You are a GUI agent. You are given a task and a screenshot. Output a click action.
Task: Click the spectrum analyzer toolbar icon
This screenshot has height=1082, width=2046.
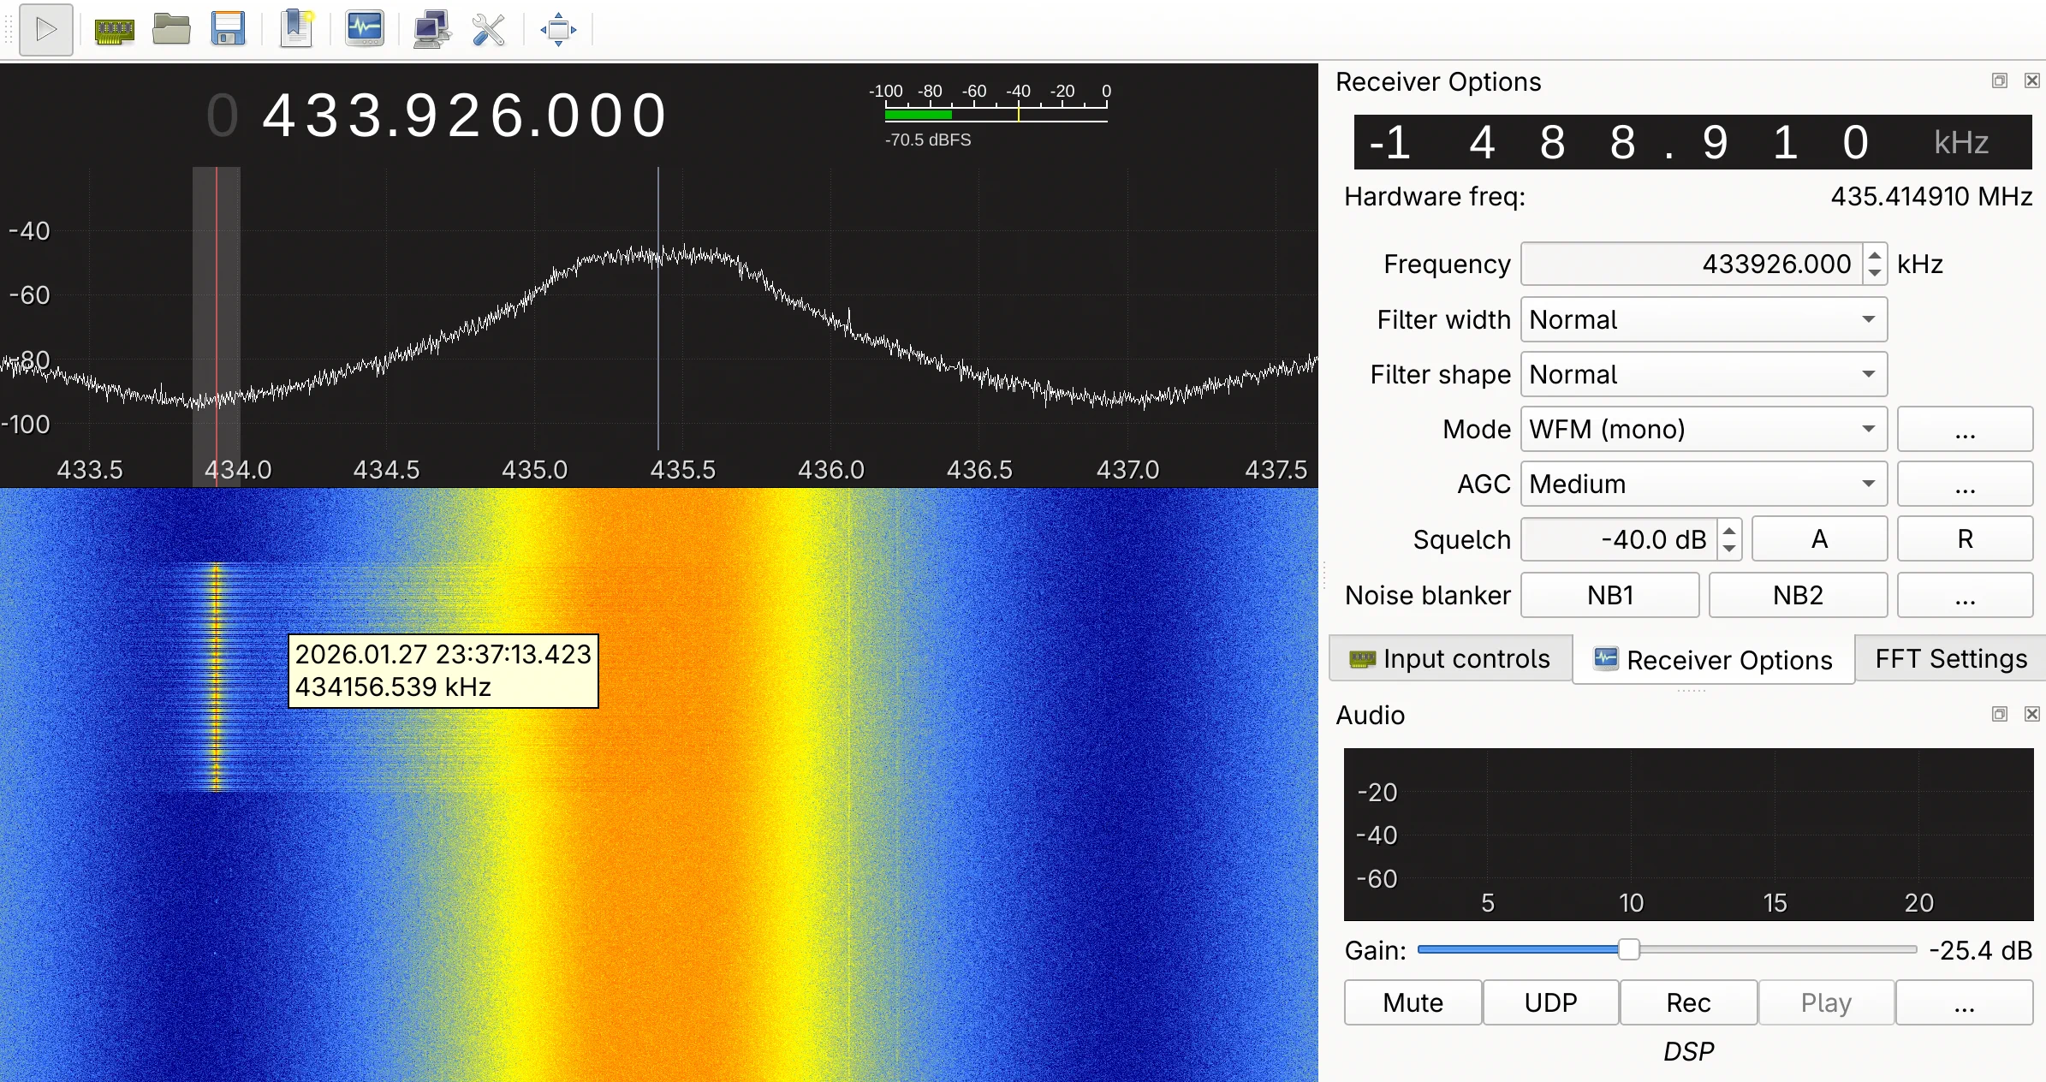coord(364,29)
